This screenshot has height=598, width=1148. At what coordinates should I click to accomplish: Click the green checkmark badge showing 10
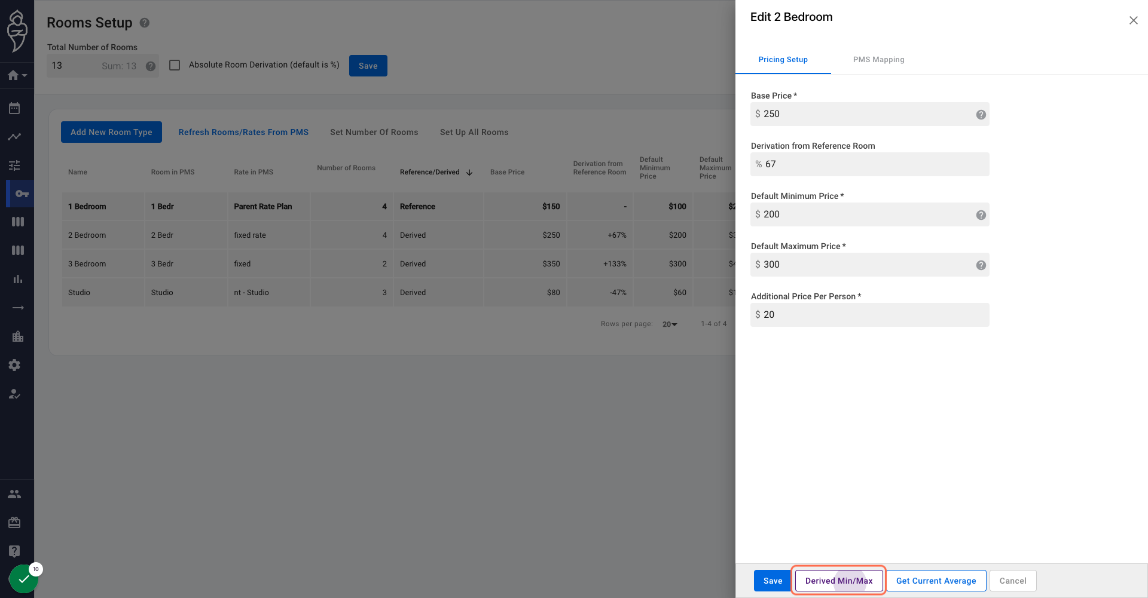24,579
